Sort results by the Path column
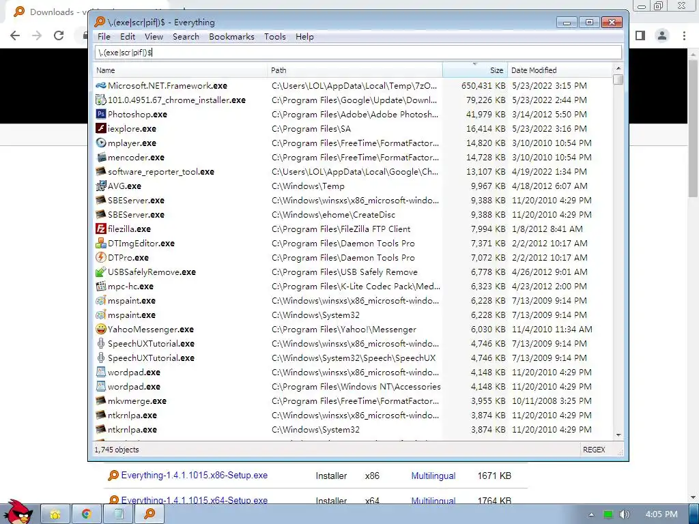 pyautogui.click(x=355, y=70)
